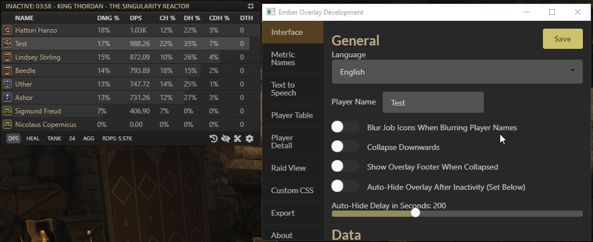Select the Lindsey Stirling player name
Image resolution: width=593 pixels, height=242 pixels.
point(38,57)
